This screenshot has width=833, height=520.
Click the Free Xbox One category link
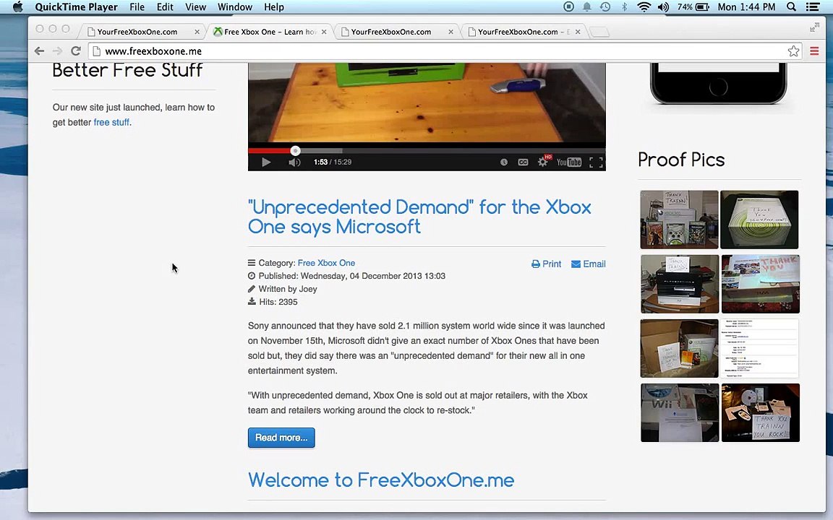click(x=326, y=263)
